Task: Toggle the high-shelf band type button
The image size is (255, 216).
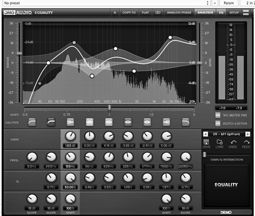Action: (x=166, y=122)
